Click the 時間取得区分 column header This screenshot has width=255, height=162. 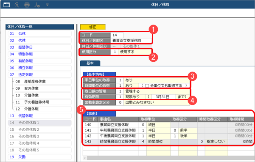[x=213, y=119]
